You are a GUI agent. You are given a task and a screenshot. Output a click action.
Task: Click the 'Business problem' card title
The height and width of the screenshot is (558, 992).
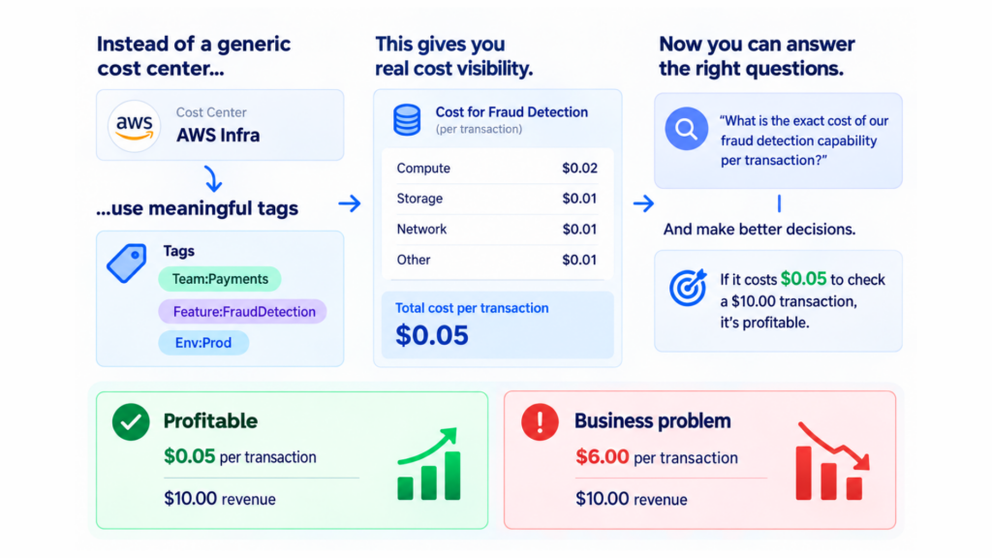[652, 420]
